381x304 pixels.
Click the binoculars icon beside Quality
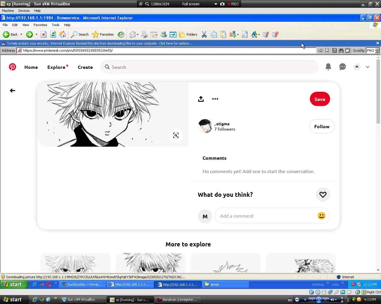point(341,50)
